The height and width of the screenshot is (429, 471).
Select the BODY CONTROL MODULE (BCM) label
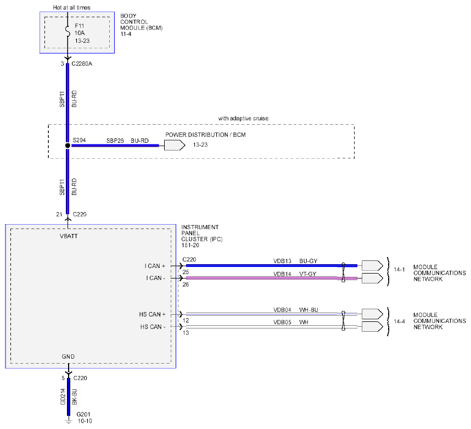click(141, 21)
